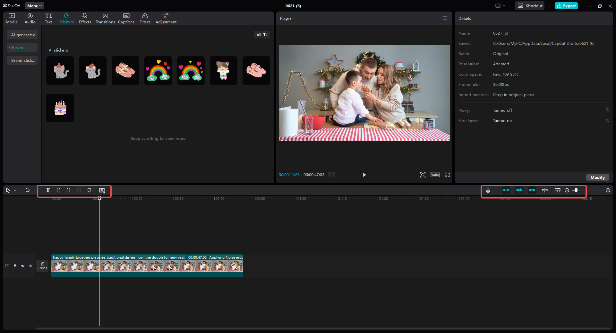Click the Delete left of playhead icon
The width and height of the screenshot is (616, 333).
(x=58, y=190)
